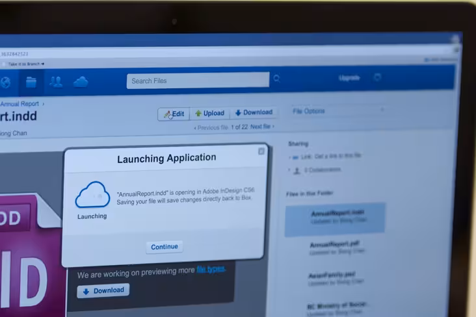Open the globe updates icon in Box header

pos(5,82)
